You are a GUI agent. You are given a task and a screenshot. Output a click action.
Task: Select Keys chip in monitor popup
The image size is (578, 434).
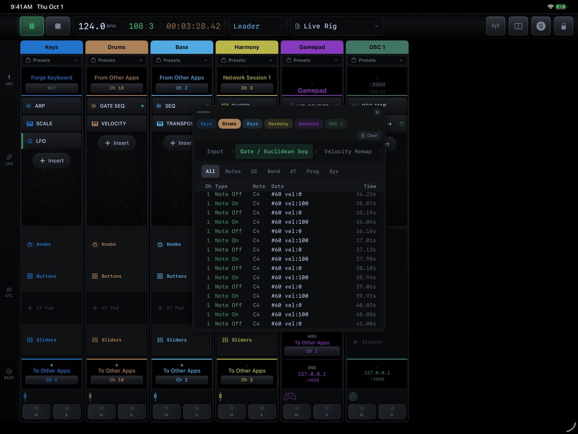coord(206,124)
